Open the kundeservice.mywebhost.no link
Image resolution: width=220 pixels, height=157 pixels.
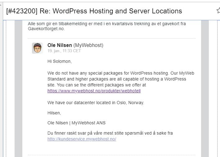coord(82,139)
